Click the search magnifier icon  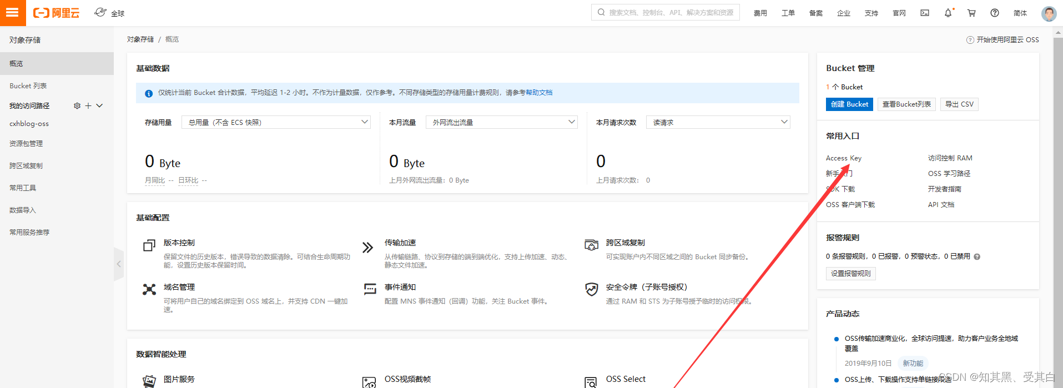(x=601, y=12)
